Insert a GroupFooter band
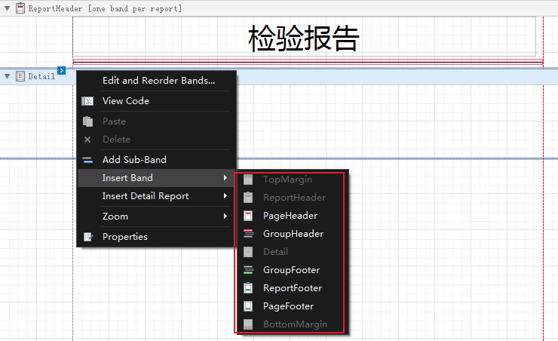This screenshot has width=558, height=341. click(290, 270)
